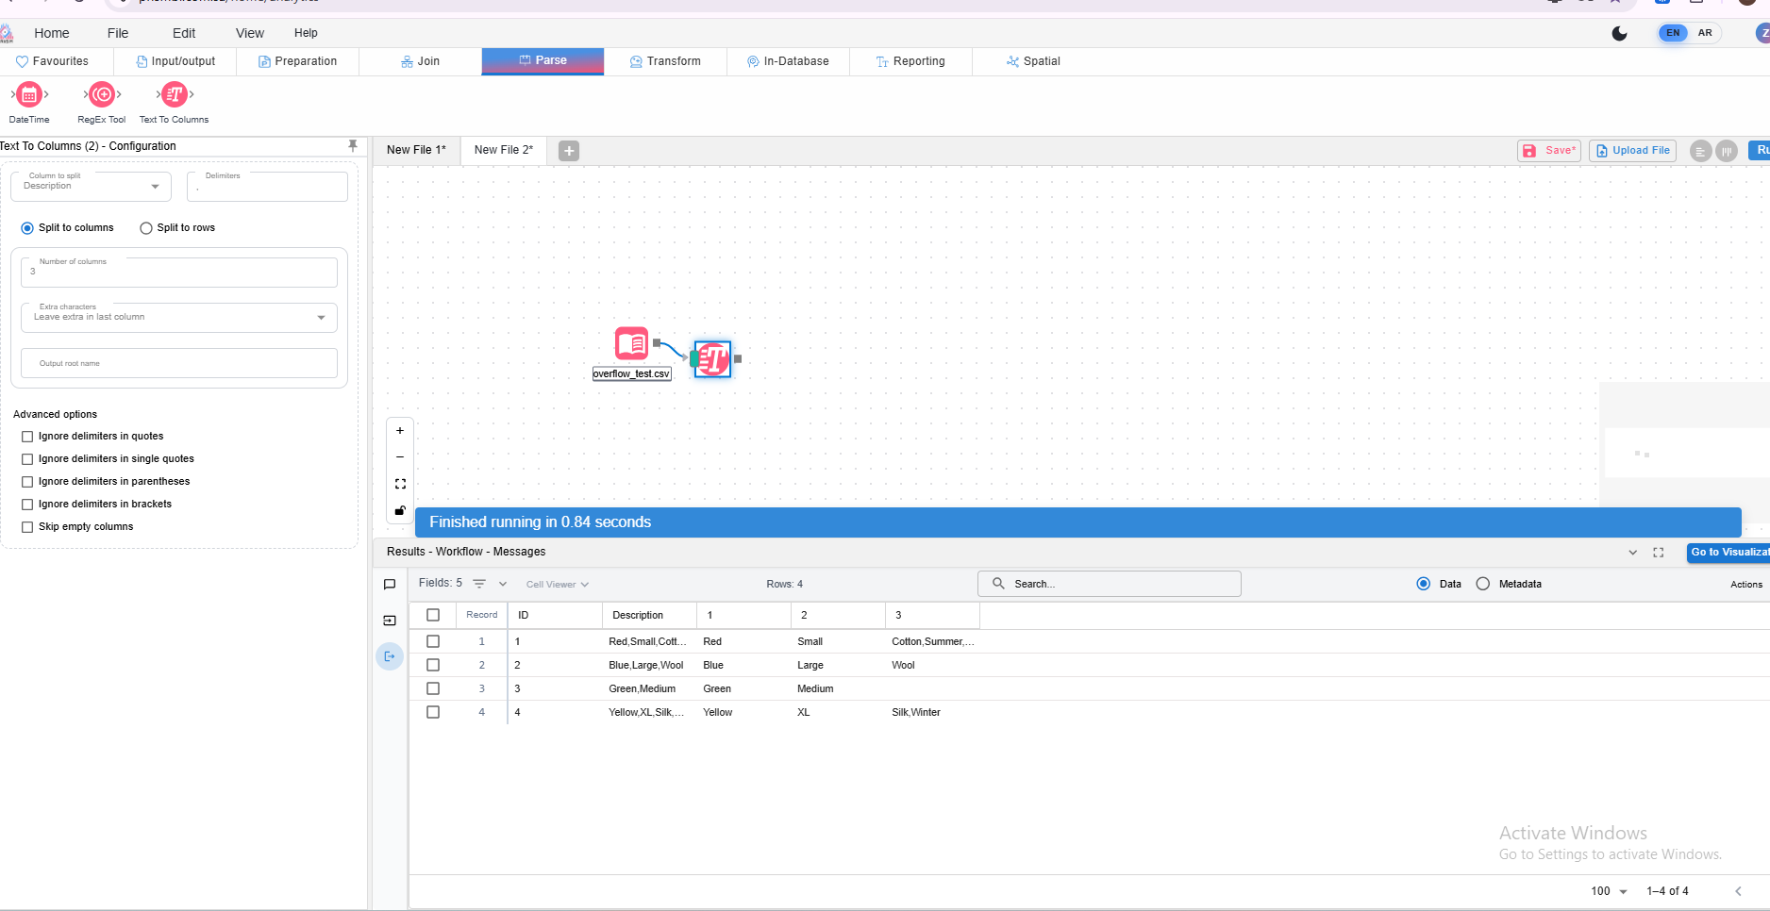
Task: Fit canvas view to screen
Action: click(x=400, y=484)
